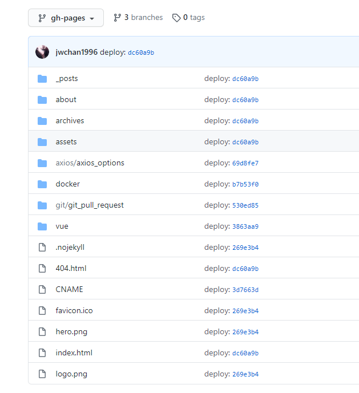359x393 pixels.
Task: View the 0 tags page
Action: [x=194, y=17]
